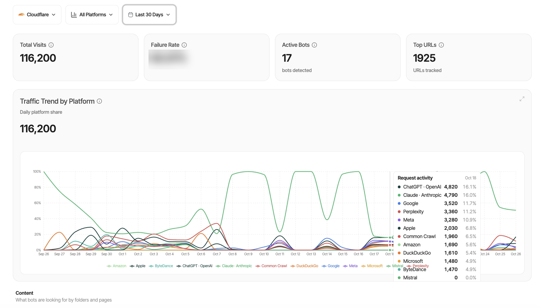Toggle the Common Crawl legend entry

click(x=271, y=266)
